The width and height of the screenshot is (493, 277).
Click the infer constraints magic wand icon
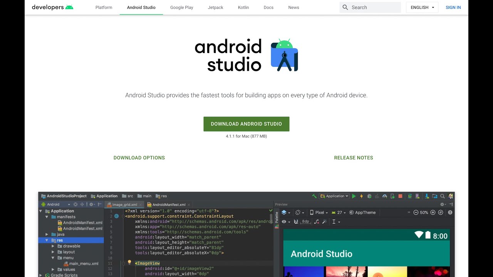(324, 222)
